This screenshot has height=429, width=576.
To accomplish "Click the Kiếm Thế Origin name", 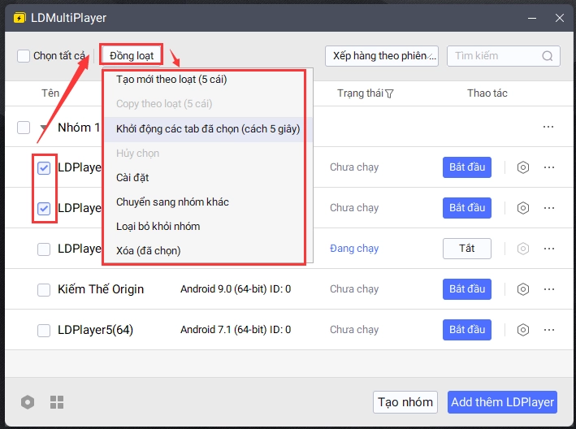I will [x=101, y=289].
